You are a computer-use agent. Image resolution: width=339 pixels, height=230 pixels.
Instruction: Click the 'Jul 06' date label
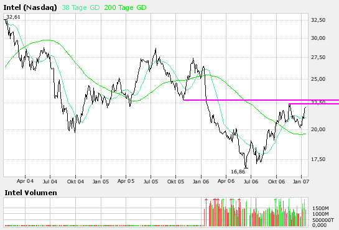[x=251, y=182]
